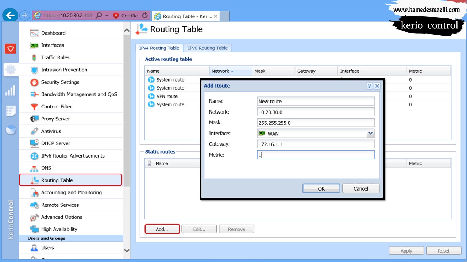
Task: Open the pie chart icon in left rail
Action: (11, 130)
